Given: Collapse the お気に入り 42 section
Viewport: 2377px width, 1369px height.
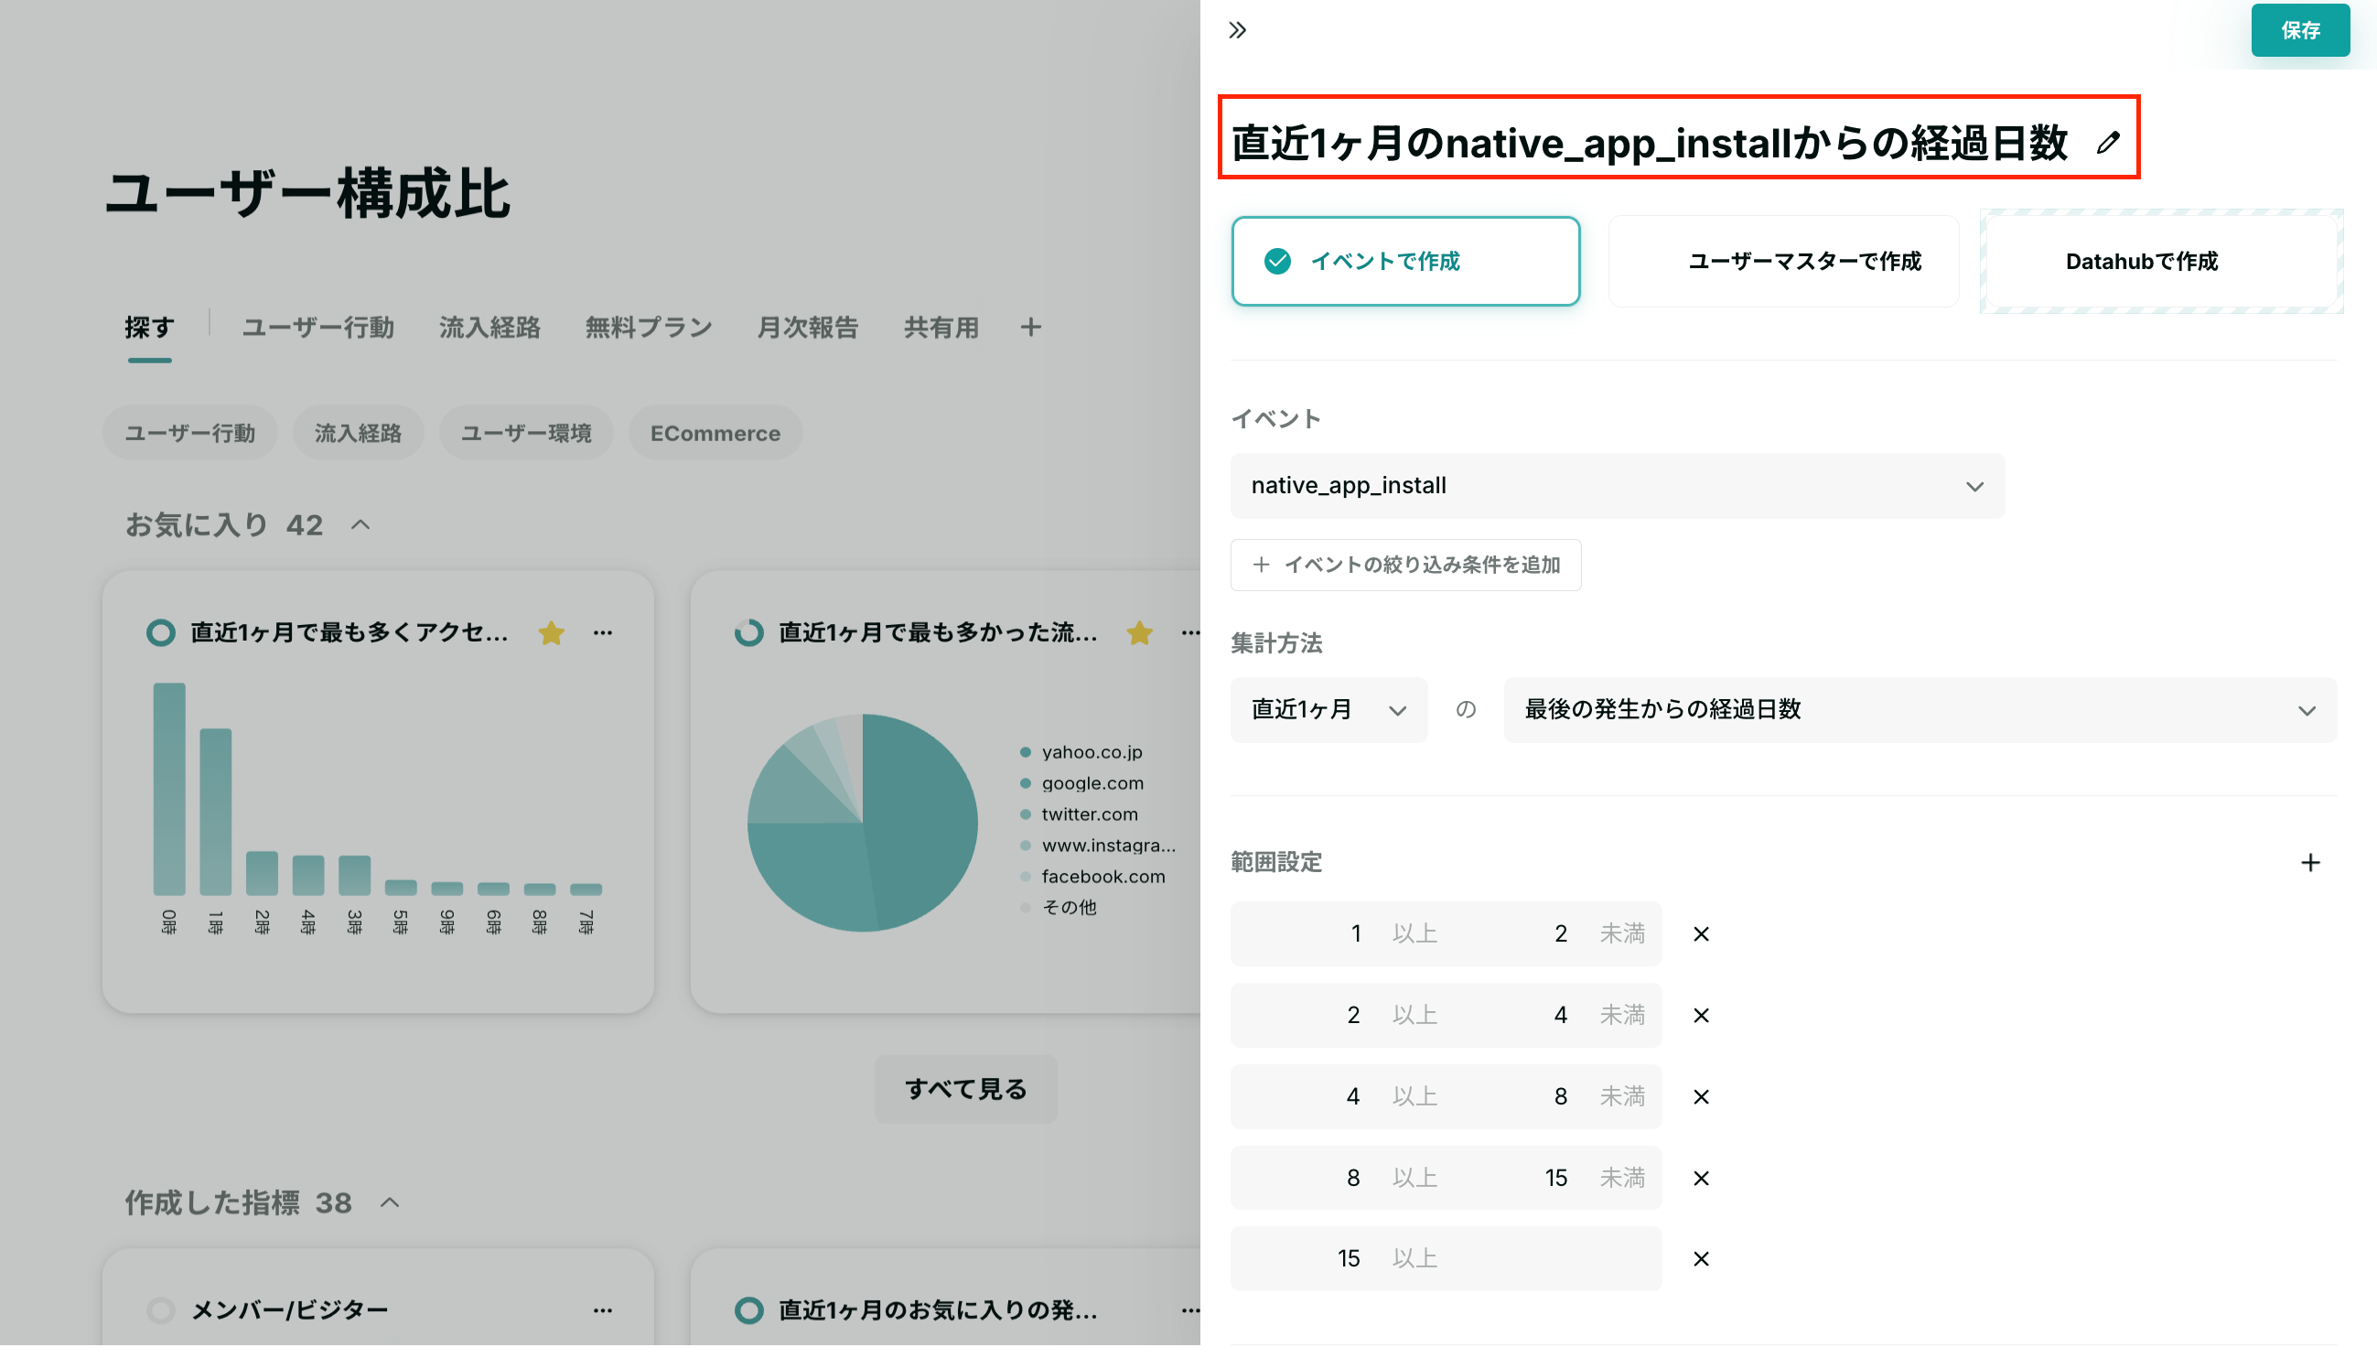Looking at the screenshot, I should coord(360,524).
